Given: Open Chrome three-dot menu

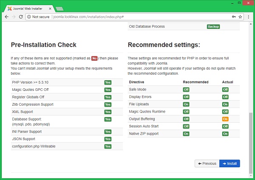Looking at the screenshot, I should point(249,17).
